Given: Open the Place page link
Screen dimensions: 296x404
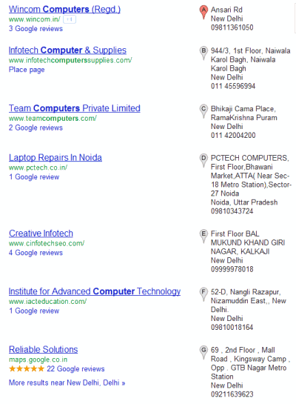Looking at the screenshot, I should point(27,70).
